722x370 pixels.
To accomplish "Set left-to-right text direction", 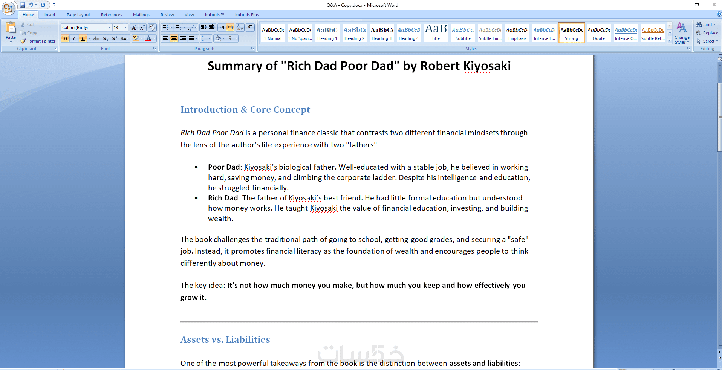I will click(x=222, y=28).
